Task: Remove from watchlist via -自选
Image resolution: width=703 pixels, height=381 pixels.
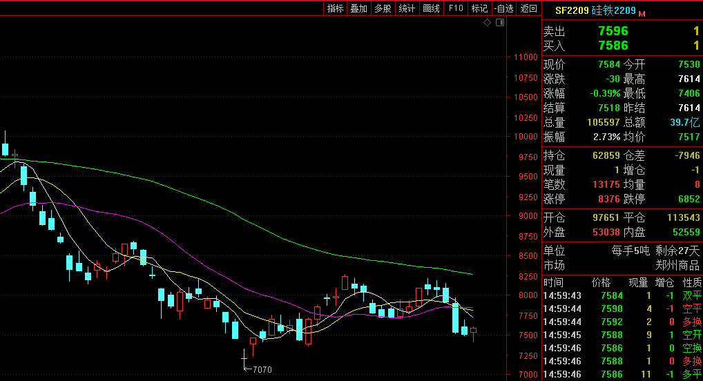Action: pyautogui.click(x=503, y=8)
